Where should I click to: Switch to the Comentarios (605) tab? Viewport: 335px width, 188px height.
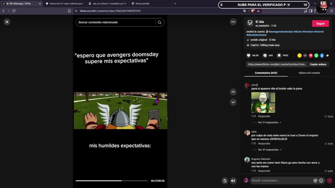266,73
